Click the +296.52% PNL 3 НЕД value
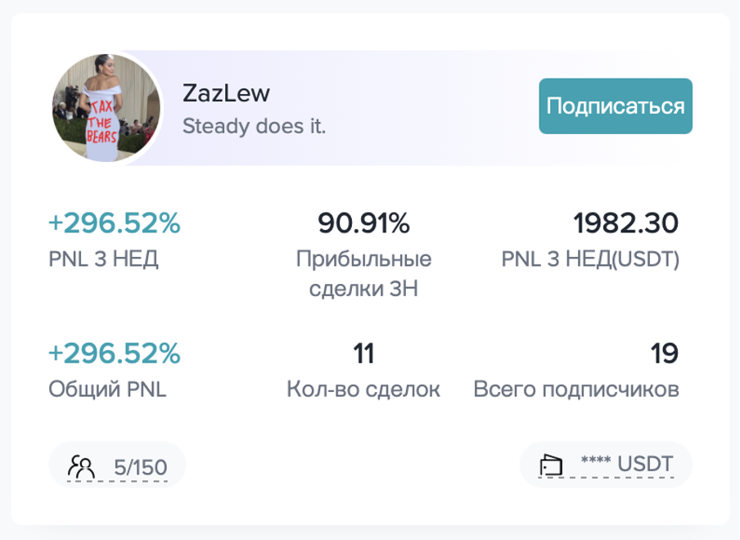The image size is (740, 540). pyautogui.click(x=115, y=223)
